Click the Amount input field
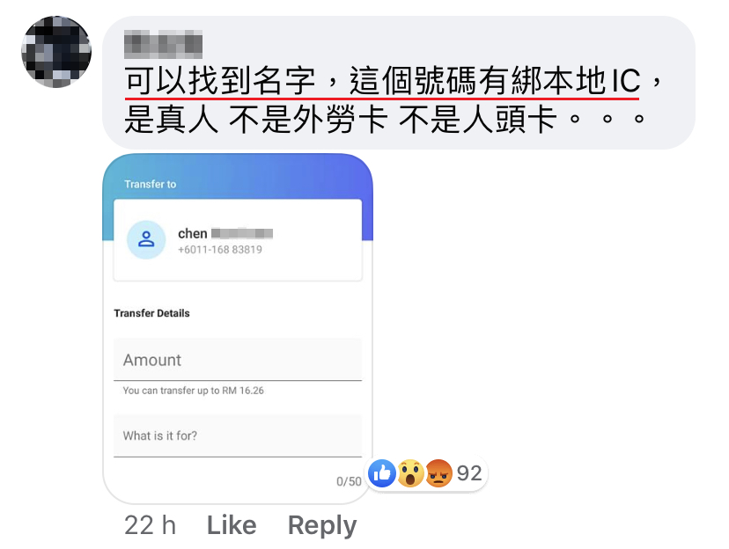 [x=238, y=360]
